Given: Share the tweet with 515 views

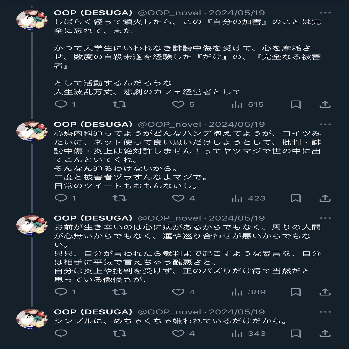Looking at the screenshot, I should pos(325,104).
